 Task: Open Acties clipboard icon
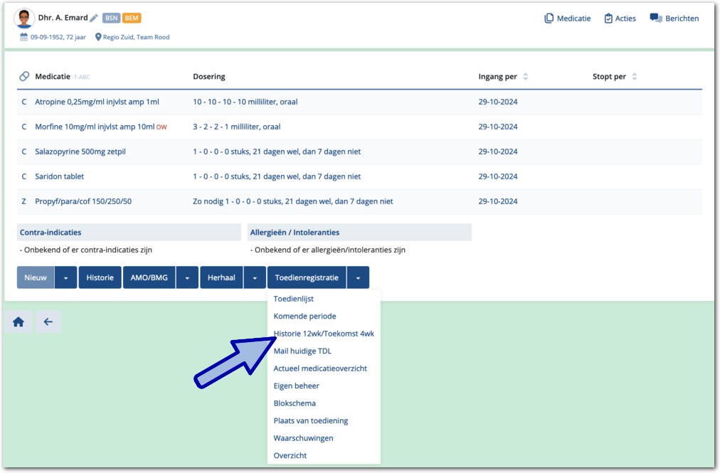coord(608,18)
